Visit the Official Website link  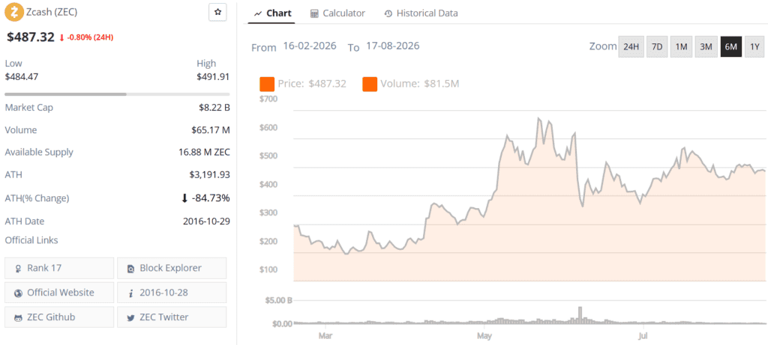click(x=59, y=293)
